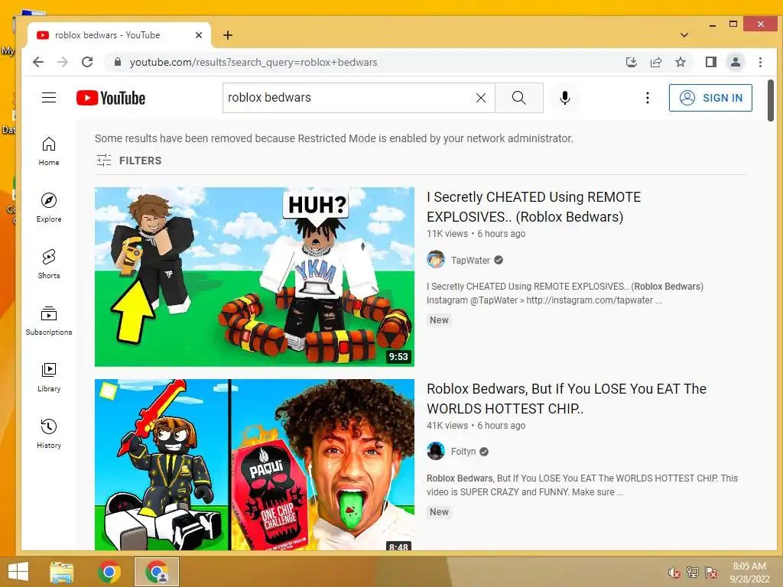Bookmark this page with the star
The width and height of the screenshot is (783, 587).
click(681, 62)
